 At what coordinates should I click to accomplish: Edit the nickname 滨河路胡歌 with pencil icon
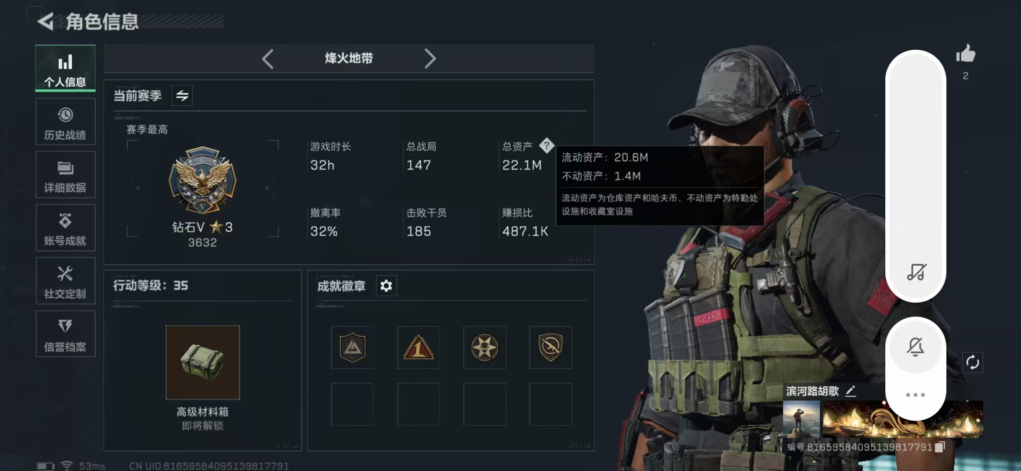pos(851,391)
